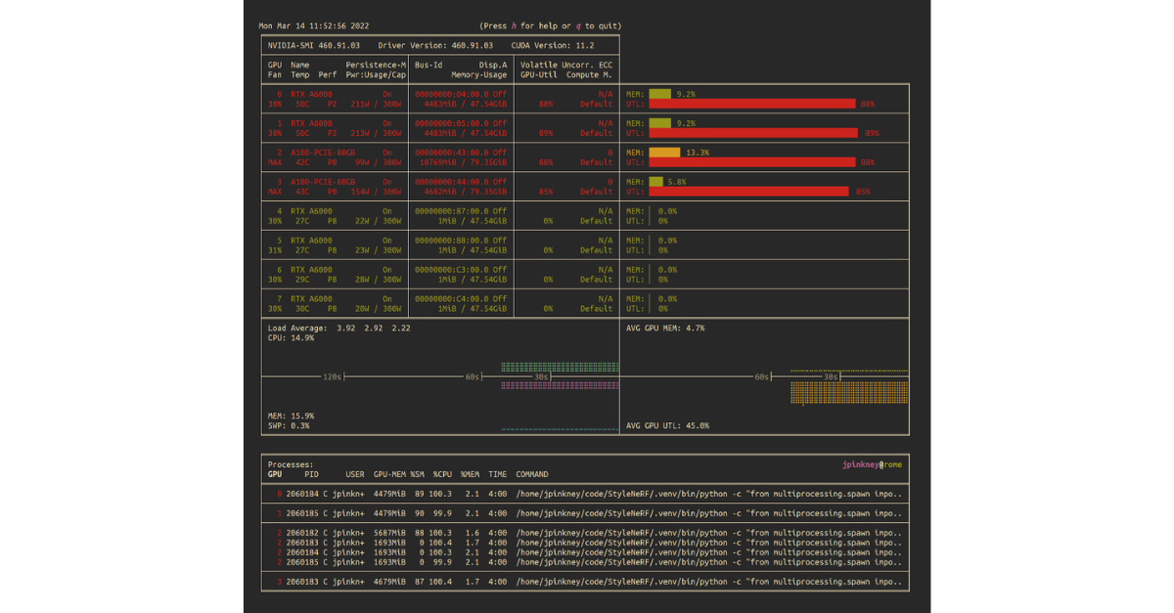Viewport: 1174px width, 613px height.
Task: Click the %CPU column header
Action: tap(445, 474)
